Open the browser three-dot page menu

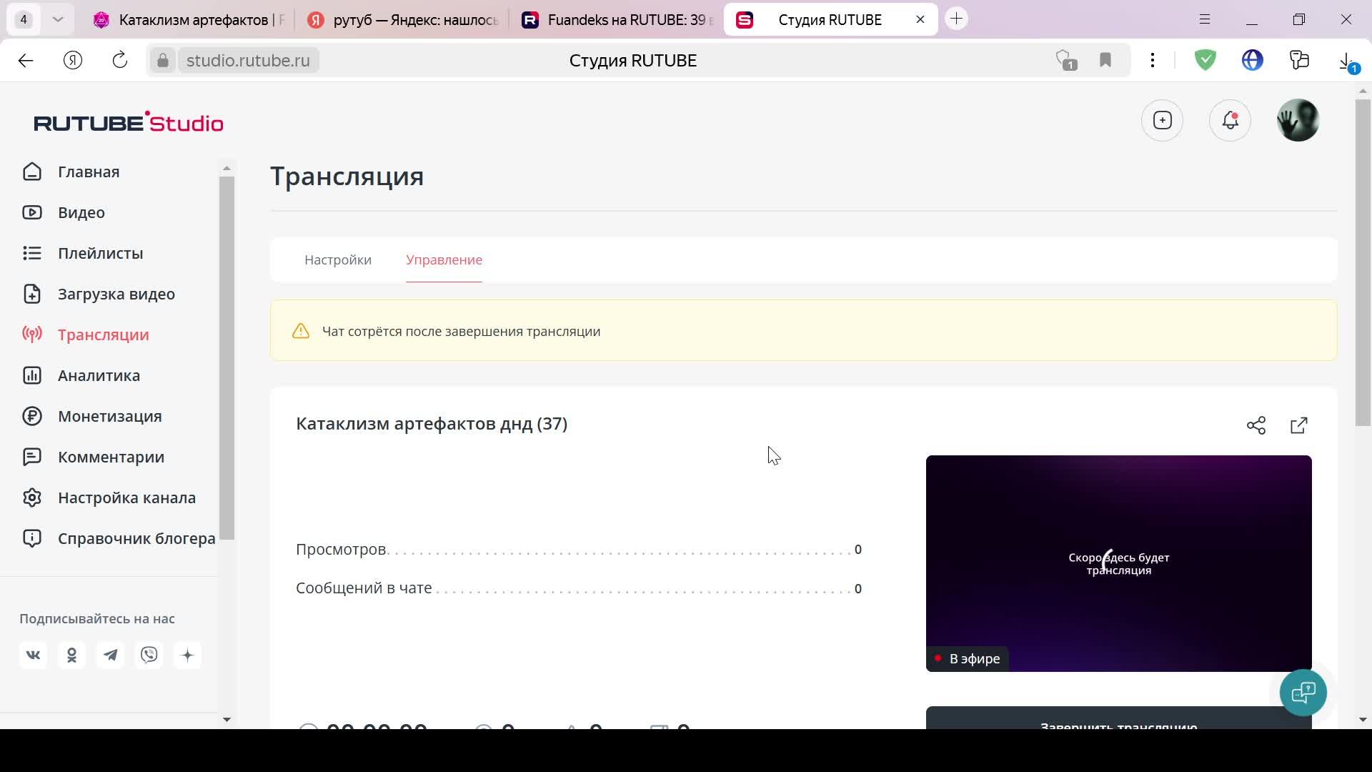coord(1153,60)
